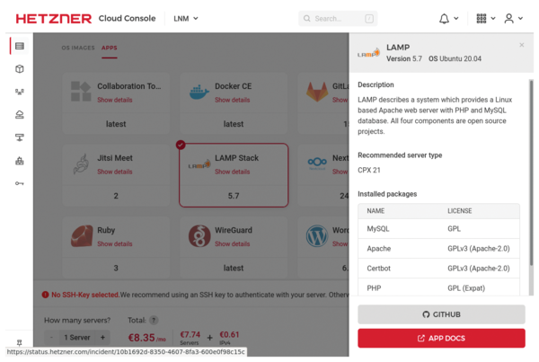Expand the chevron next to user icon
The width and height of the screenshot is (539, 362).
click(x=520, y=19)
